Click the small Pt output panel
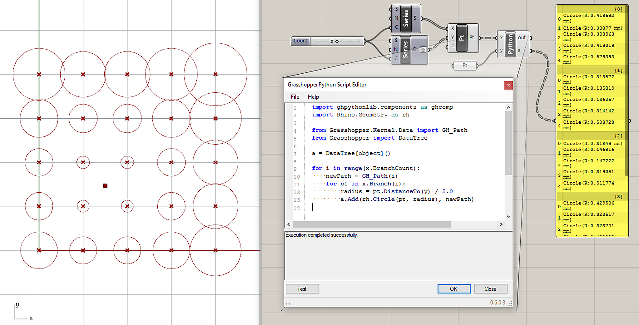 pos(464,65)
